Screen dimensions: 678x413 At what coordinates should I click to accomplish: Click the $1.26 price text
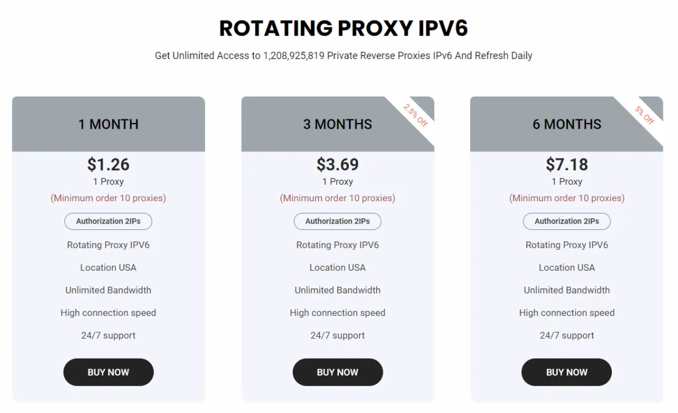(108, 164)
